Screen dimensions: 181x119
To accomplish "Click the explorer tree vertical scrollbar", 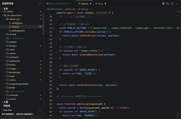I will [43, 24].
